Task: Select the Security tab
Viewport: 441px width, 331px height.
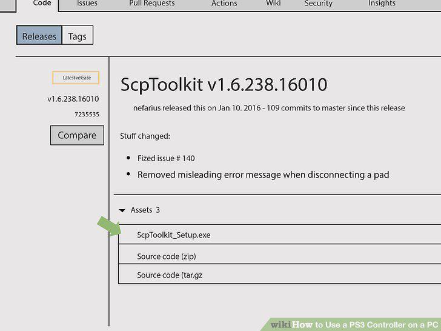Action: pos(319,4)
